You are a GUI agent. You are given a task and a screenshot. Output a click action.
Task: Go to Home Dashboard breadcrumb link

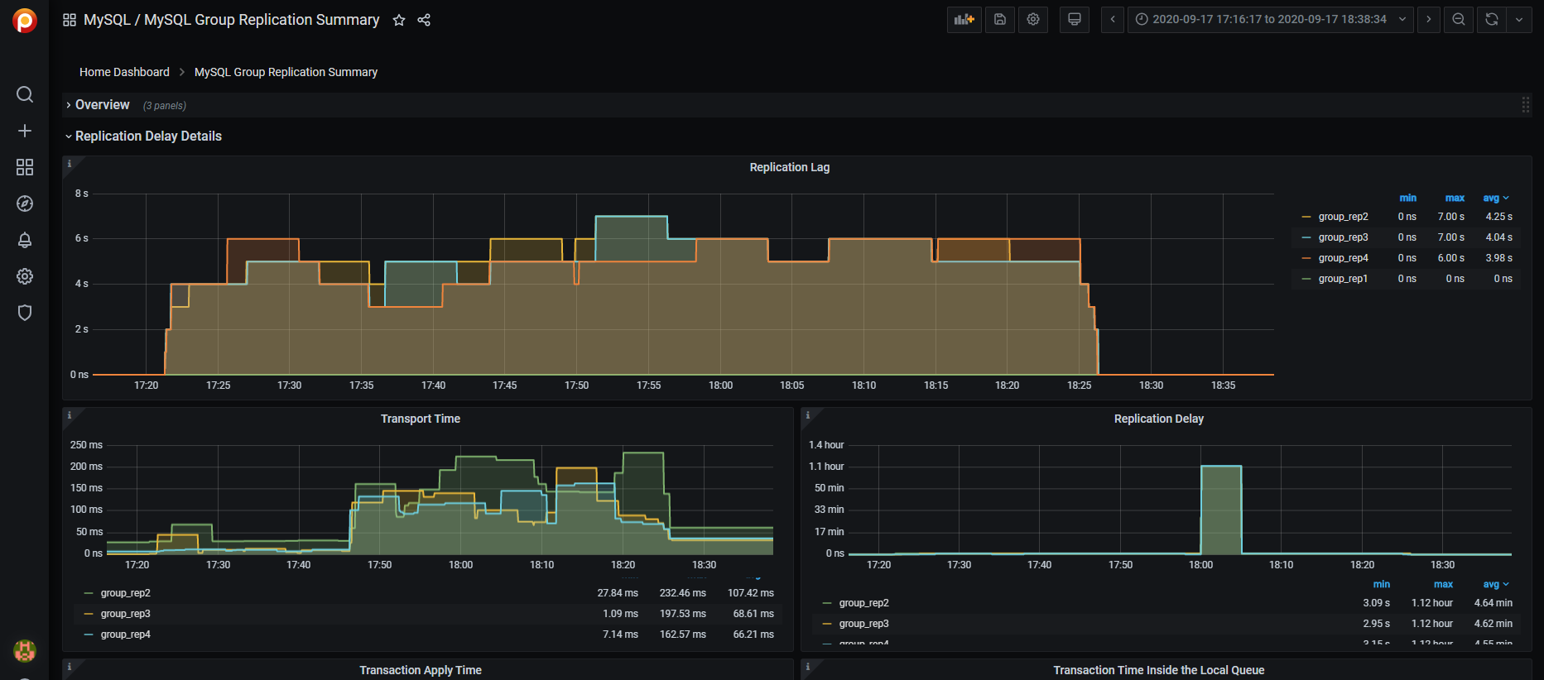click(124, 72)
